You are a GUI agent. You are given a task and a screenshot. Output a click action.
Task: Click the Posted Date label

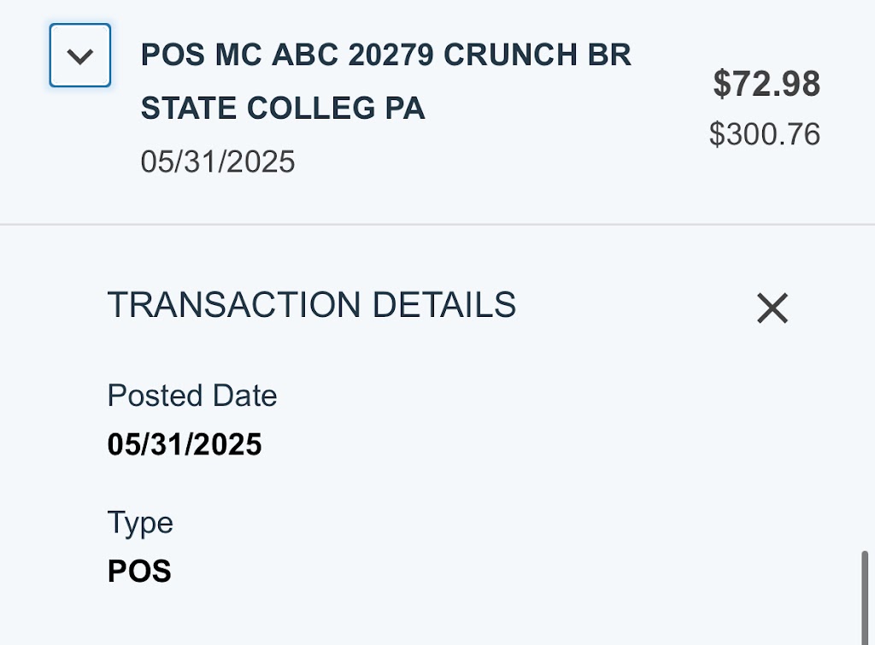point(192,396)
